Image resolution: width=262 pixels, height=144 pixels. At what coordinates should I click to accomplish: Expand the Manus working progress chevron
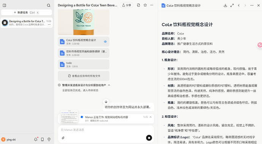(x=150, y=117)
